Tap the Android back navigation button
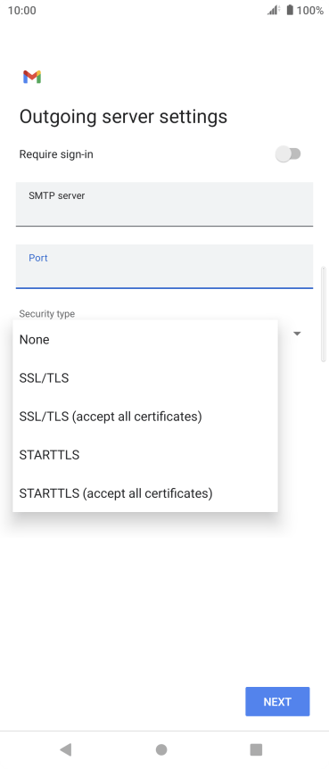This screenshot has width=329, height=769. point(65,748)
